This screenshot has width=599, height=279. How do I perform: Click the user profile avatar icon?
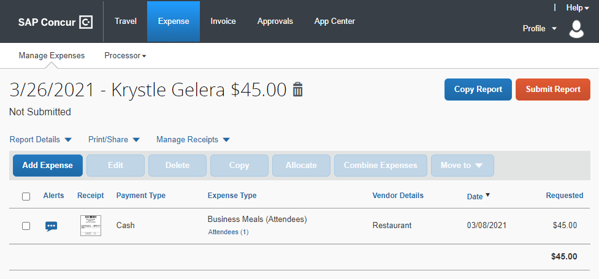pyautogui.click(x=576, y=29)
